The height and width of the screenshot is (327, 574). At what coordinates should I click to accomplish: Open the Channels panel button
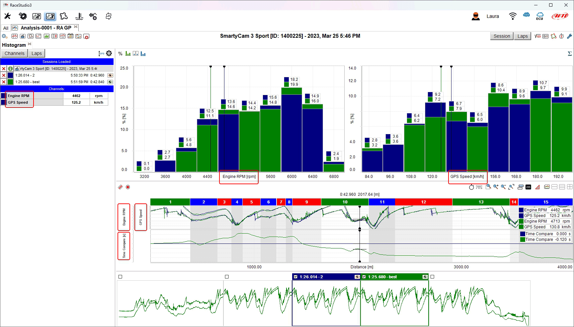pyautogui.click(x=15, y=53)
